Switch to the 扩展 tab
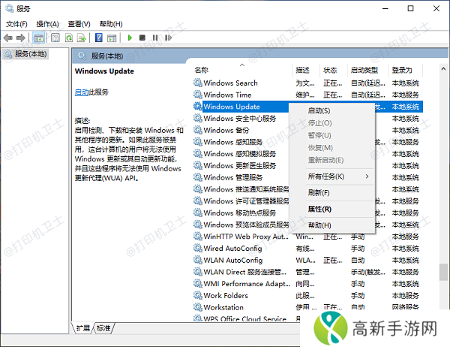This screenshot has width=450, height=347. pyautogui.click(x=83, y=328)
